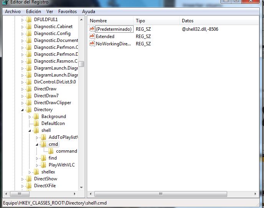This screenshot has width=264, height=208.
Task: Click the (Predeterminado) value string icon
Action: [92, 29]
